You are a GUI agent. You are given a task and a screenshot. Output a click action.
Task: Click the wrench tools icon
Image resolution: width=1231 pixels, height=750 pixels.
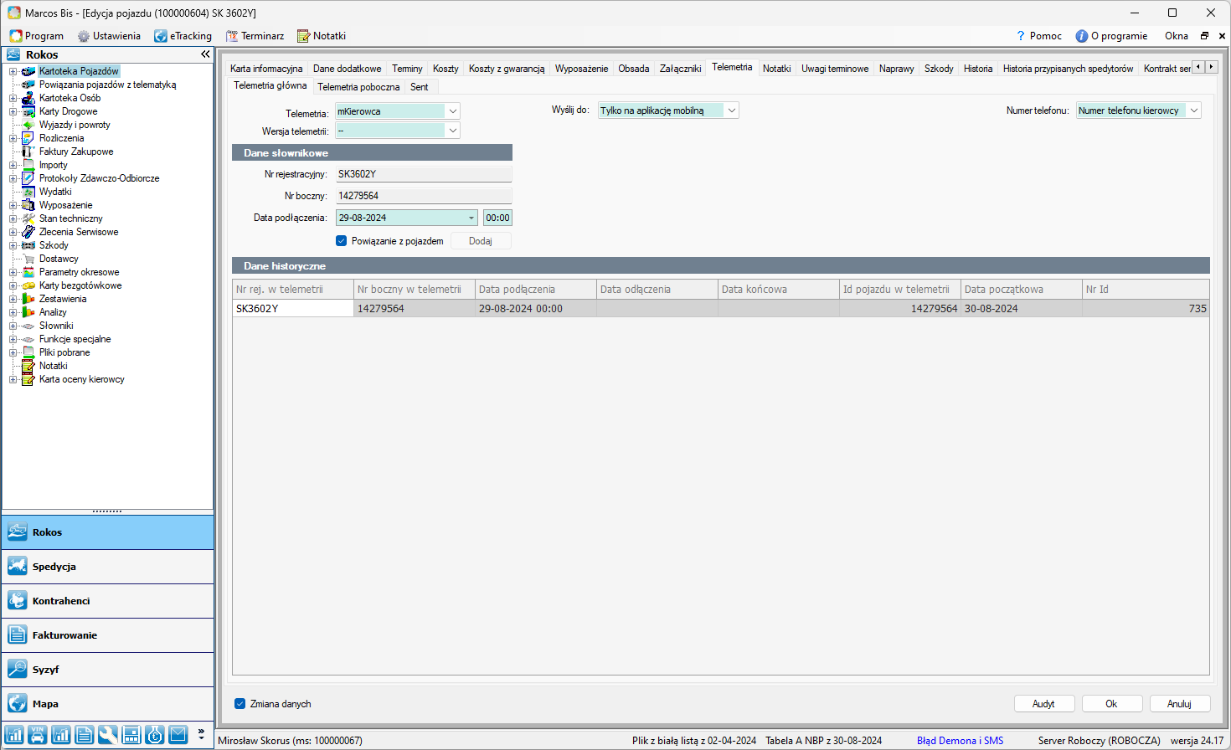coord(107,735)
